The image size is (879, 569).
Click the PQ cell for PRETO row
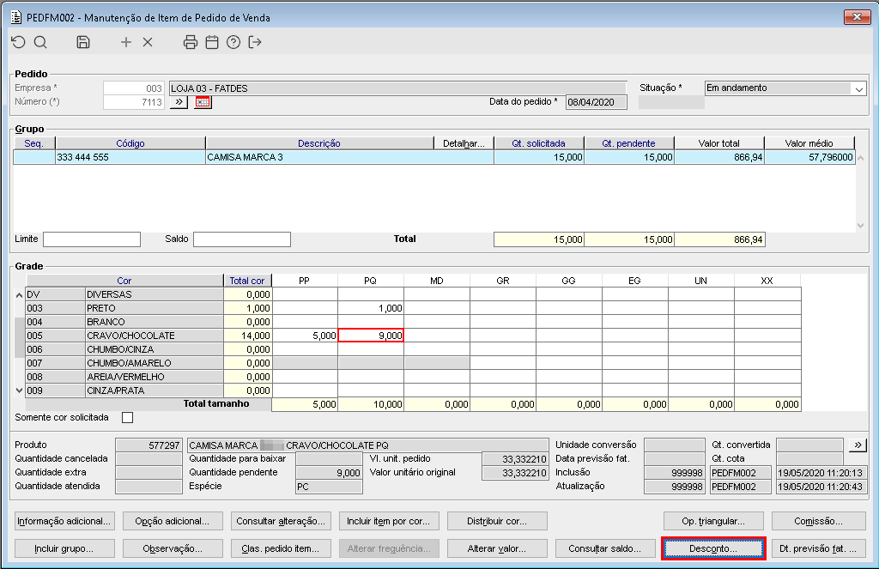tap(371, 308)
